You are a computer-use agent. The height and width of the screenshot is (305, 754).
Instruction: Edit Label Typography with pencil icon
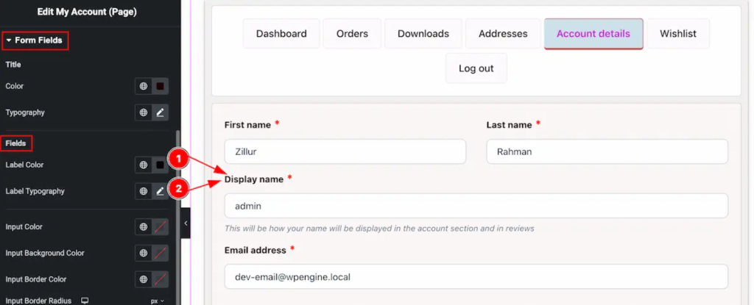pos(160,191)
